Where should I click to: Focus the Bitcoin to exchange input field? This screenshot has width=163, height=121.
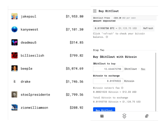click(x=108, y=81)
